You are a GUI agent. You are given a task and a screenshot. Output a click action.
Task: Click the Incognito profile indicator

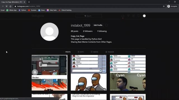pyautogui.click(x=172, y=6)
